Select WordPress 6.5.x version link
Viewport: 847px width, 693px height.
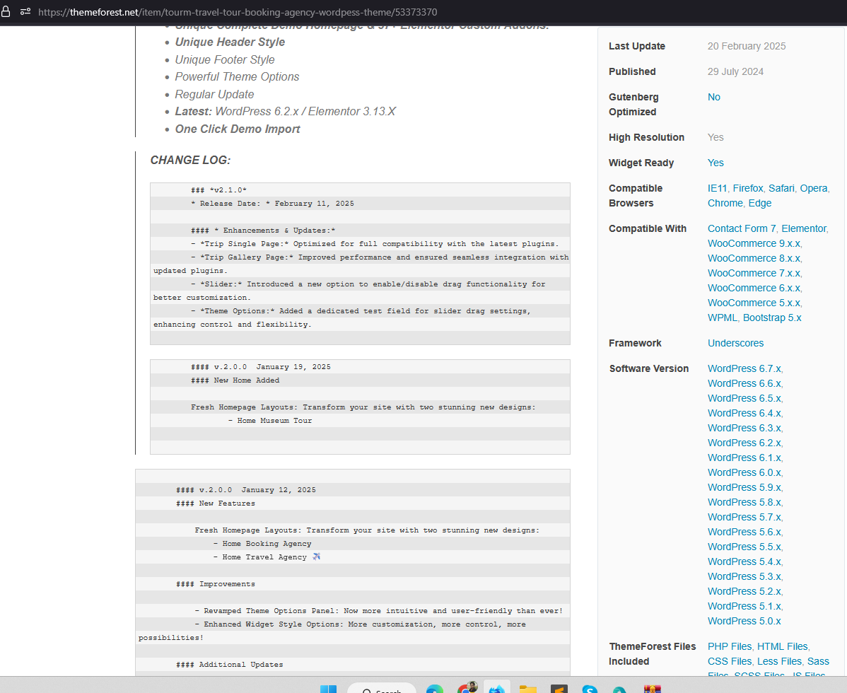[744, 398]
